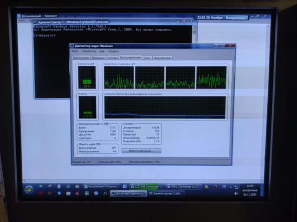Click the Доступно value 7019
Image resolution: width=297 pixels, height=222 pixels.
click(x=113, y=135)
